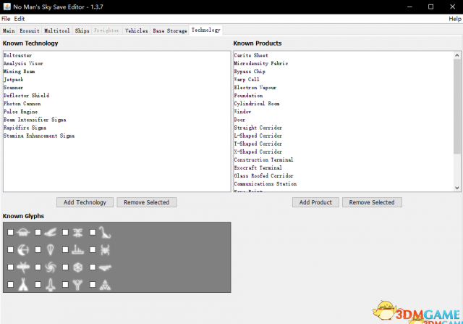Click the Add Technology button
This screenshot has width=463, height=324.
click(85, 202)
